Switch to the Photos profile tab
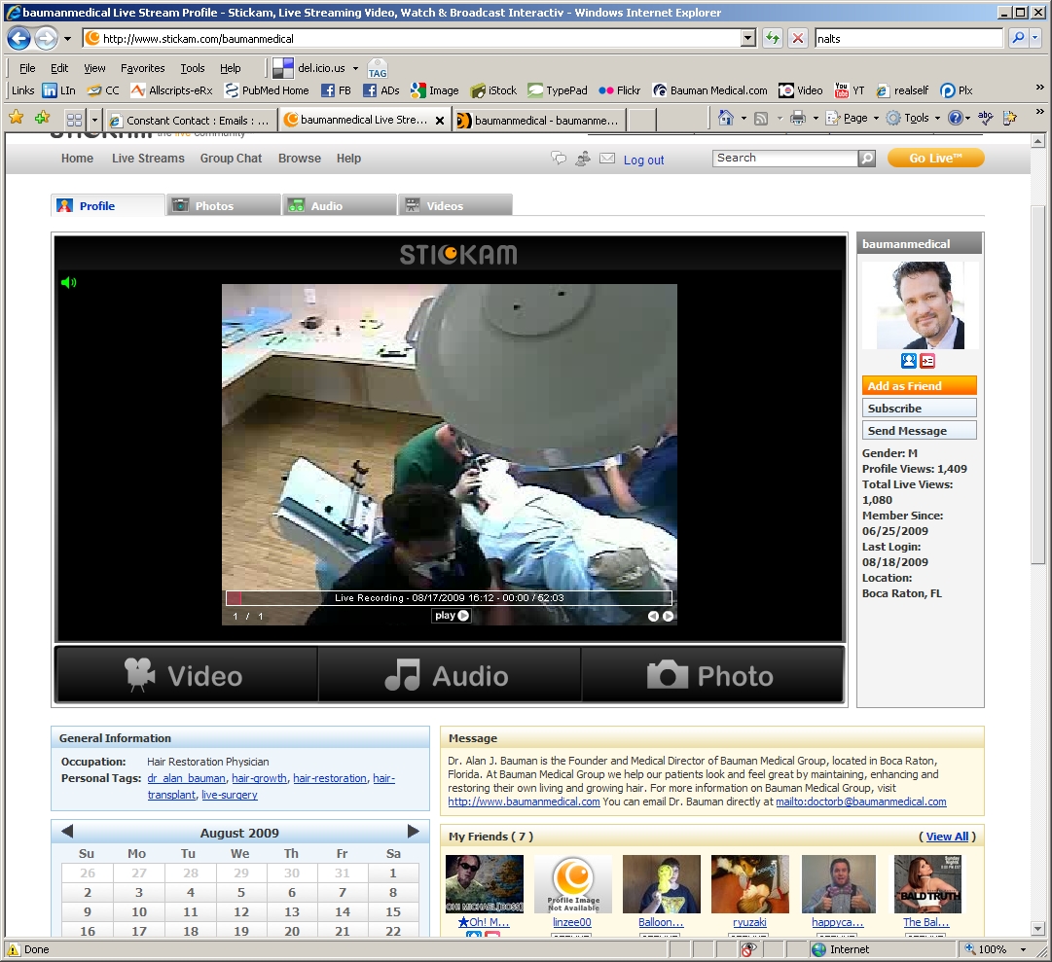1052x962 pixels. click(x=224, y=205)
